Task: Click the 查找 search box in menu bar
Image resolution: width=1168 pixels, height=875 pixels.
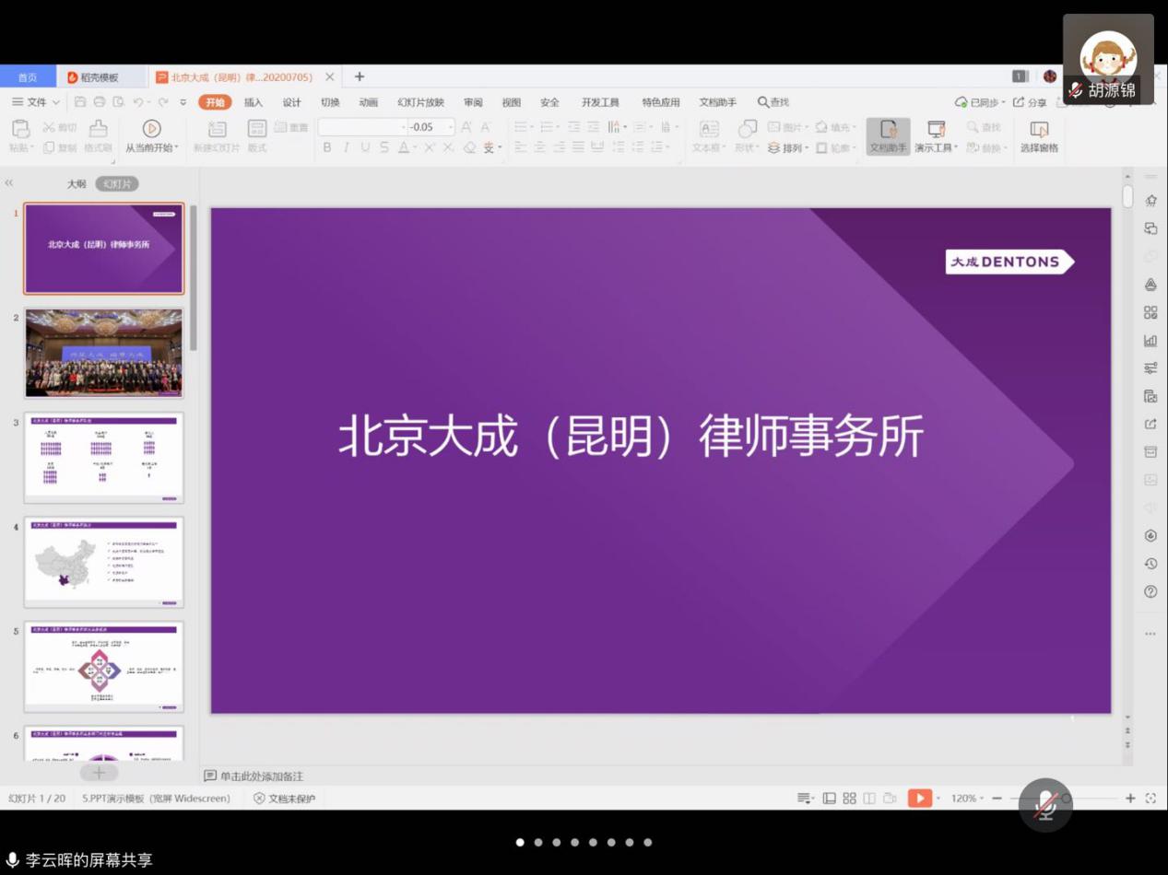Action: click(x=773, y=102)
